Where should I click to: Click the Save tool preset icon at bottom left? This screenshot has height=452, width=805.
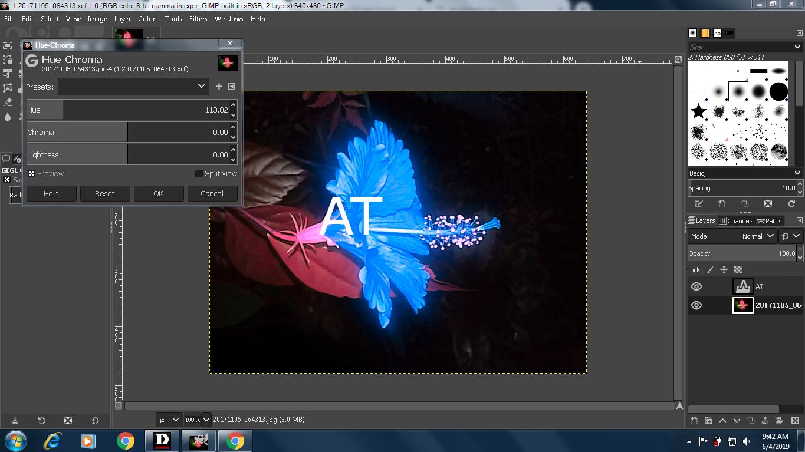(15, 421)
